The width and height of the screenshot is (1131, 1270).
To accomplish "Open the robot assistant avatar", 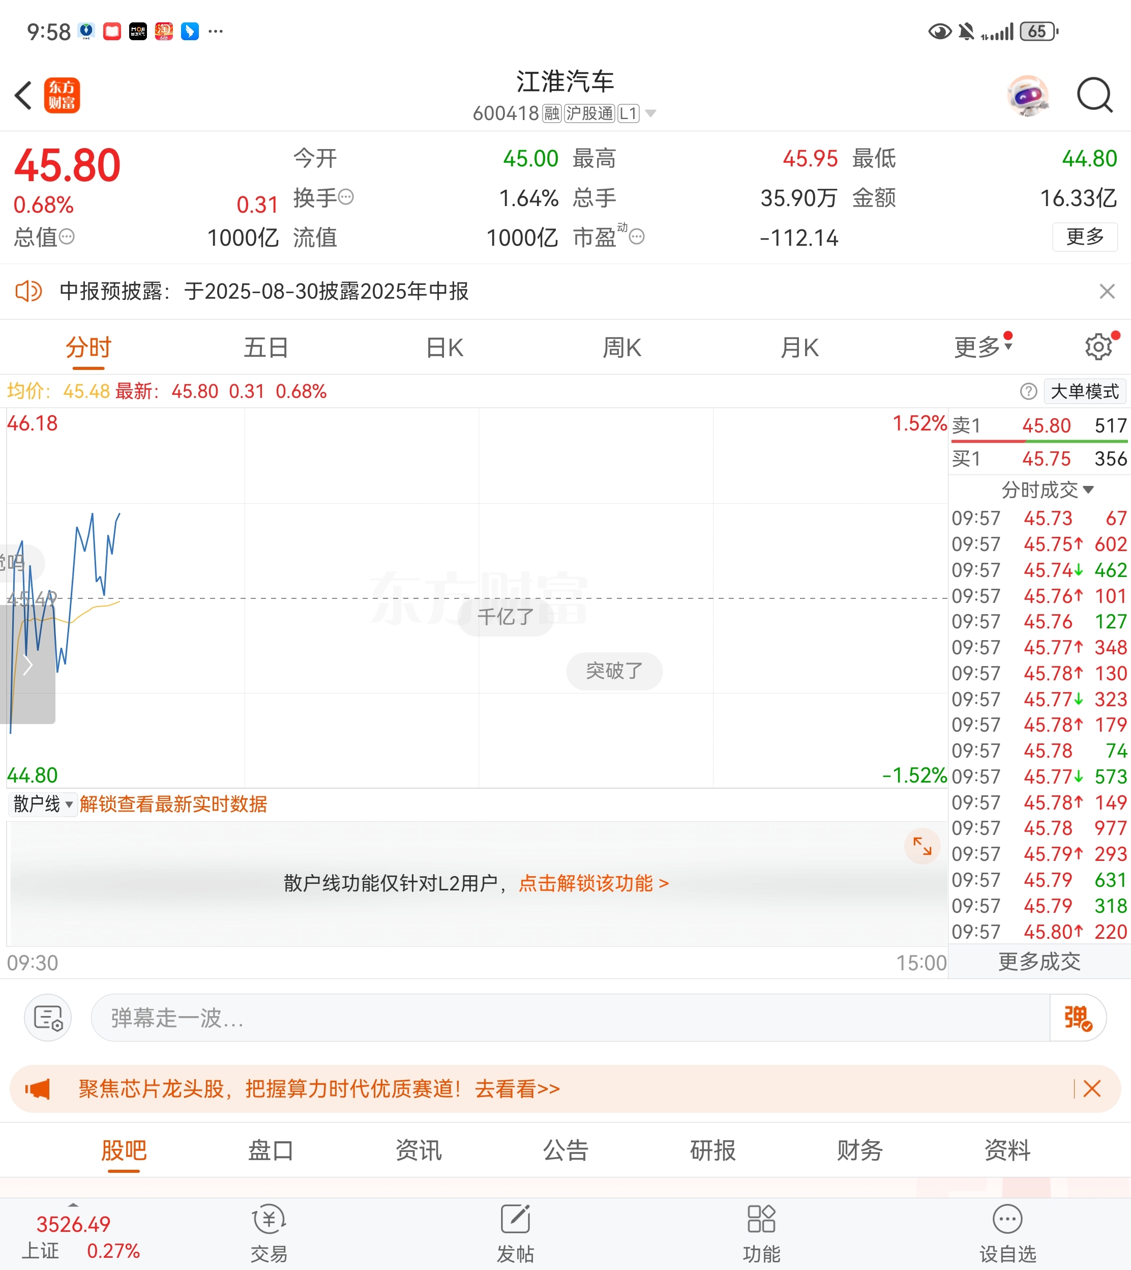I will (1028, 95).
